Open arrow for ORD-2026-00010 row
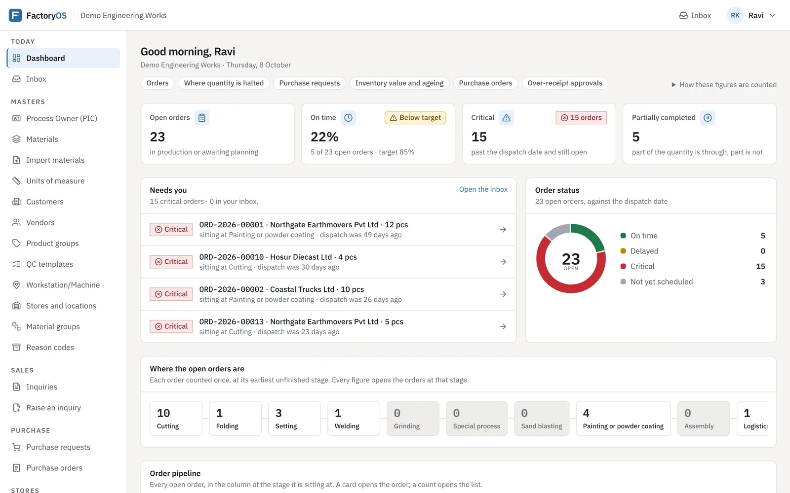Screen dimensions: 790x493 pyautogui.click(x=503, y=262)
